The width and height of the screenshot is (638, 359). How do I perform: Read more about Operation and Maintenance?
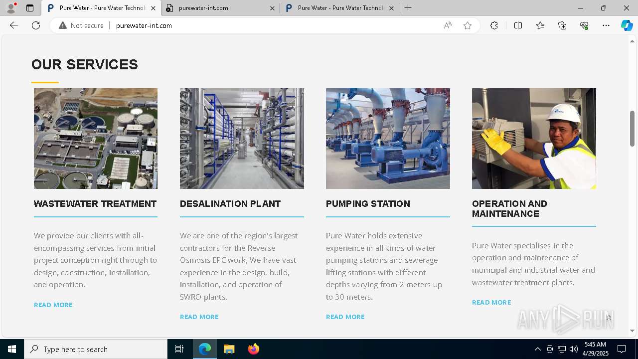pyautogui.click(x=491, y=302)
